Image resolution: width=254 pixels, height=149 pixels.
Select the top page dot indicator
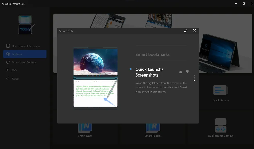(194, 76)
